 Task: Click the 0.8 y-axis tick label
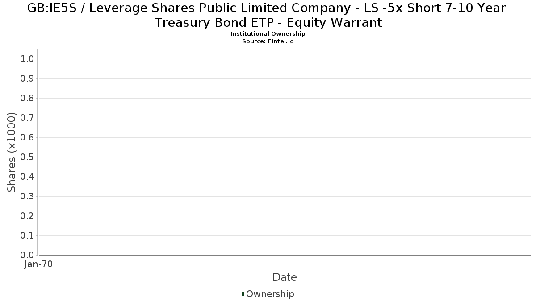[x=28, y=99]
